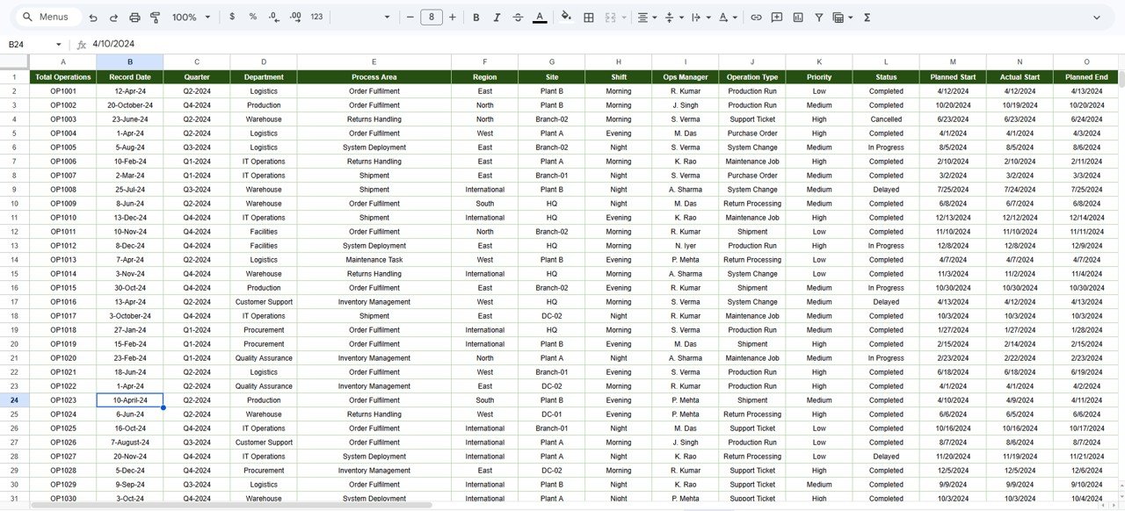Screen dimensions: 1125x511
Task: Open the print dialog
Action: pos(134,17)
